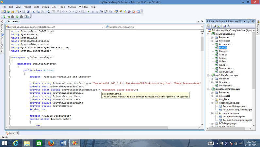This screenshot has width=260, height=147.
Task: Open the Build menu
Action: point(36,7)
